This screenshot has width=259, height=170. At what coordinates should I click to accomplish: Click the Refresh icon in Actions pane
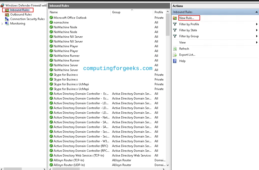175,49
